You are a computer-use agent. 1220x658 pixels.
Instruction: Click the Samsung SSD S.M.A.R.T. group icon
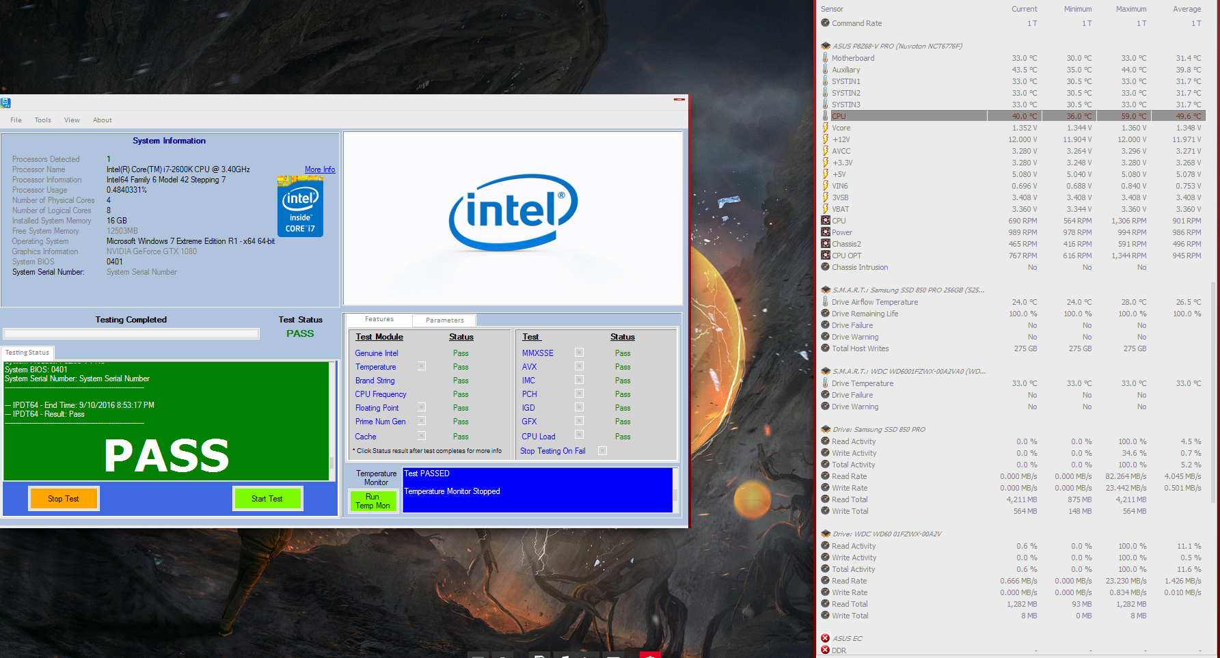tap(825, 290)
